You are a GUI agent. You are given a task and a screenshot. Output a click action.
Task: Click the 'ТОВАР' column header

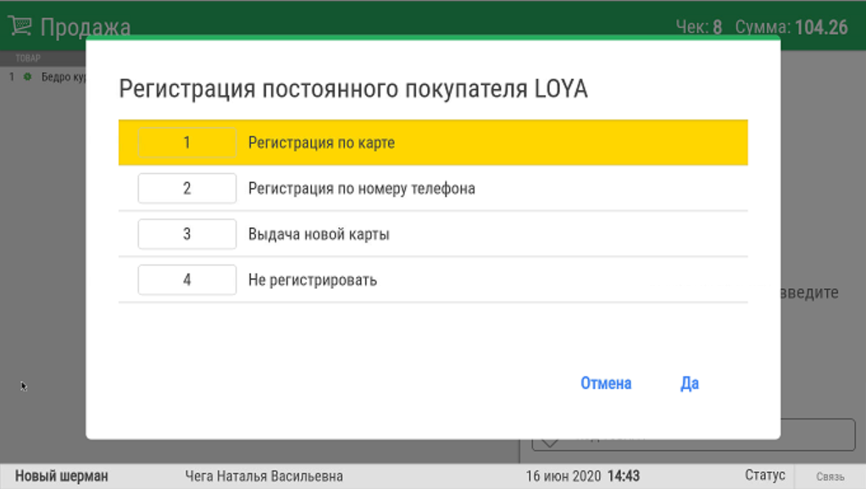(x=28, y=58)
